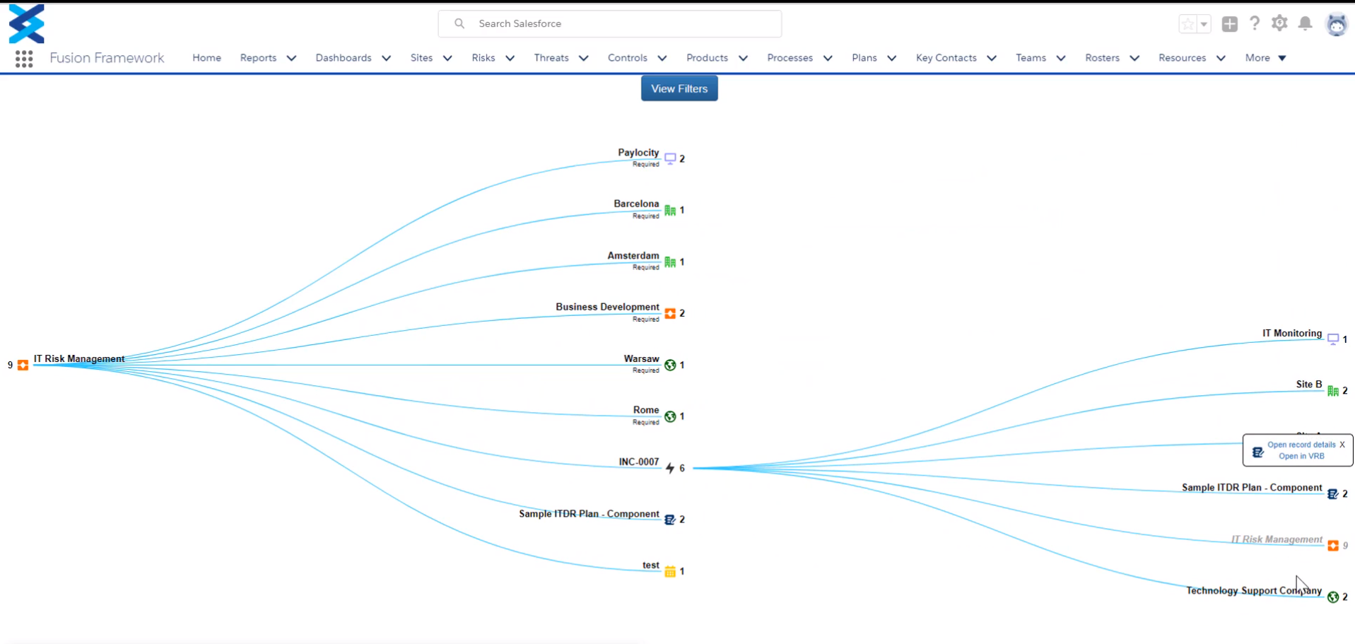This screenshot has width=1355, height=644.
Task: Open the Risks tab
Action: (x=483, y=58)
